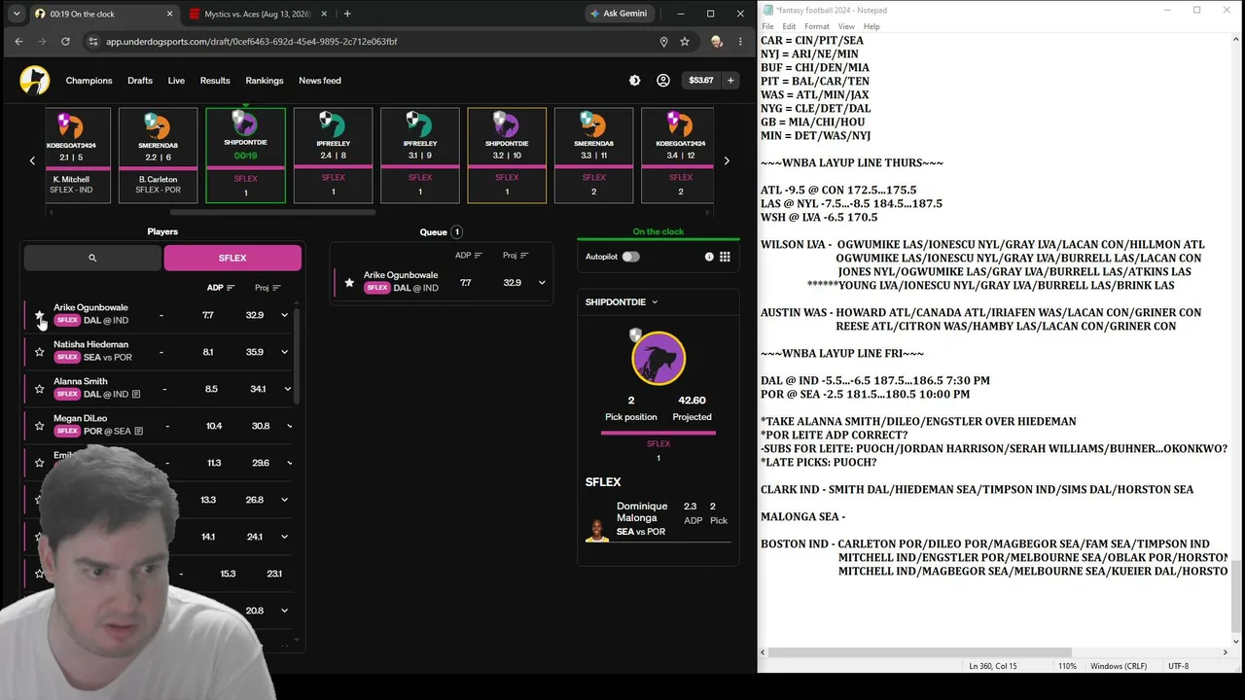This screenshot has height=700, width=1245.
Task: Open the SHIPDONTDIE team dropdown
Action: (622, 302)
